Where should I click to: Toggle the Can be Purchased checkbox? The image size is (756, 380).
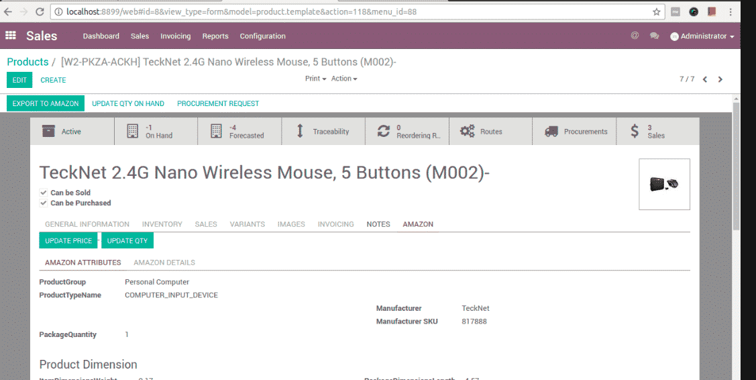click(44, 203)
